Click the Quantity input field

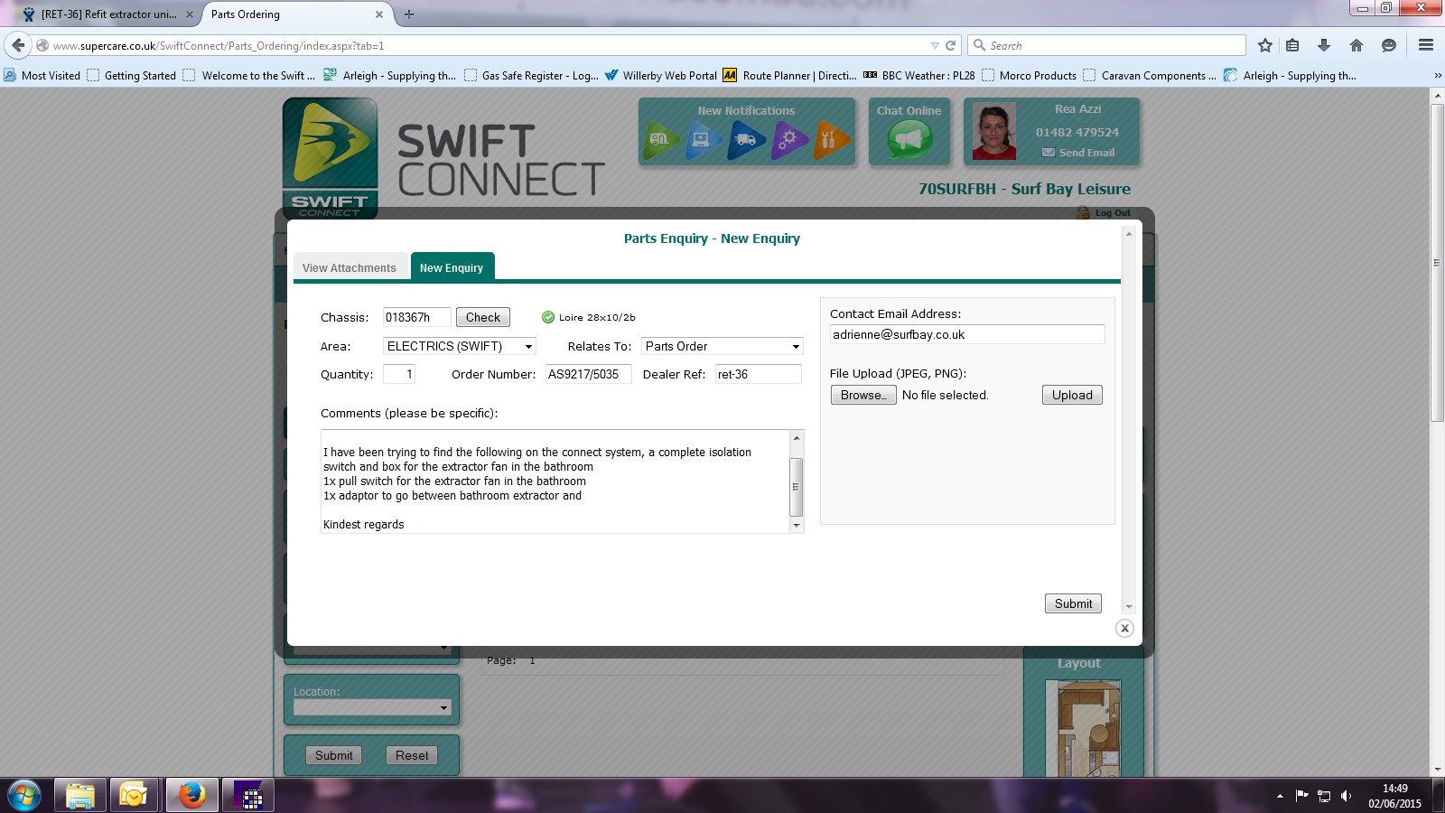[399, 374]
